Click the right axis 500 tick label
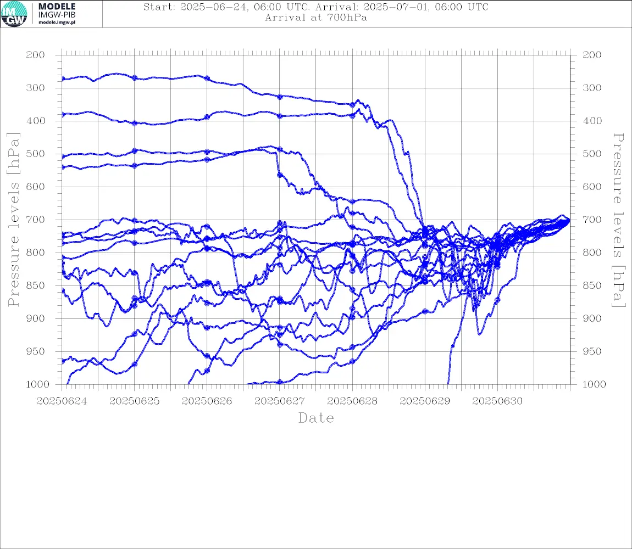 [592, 154]
